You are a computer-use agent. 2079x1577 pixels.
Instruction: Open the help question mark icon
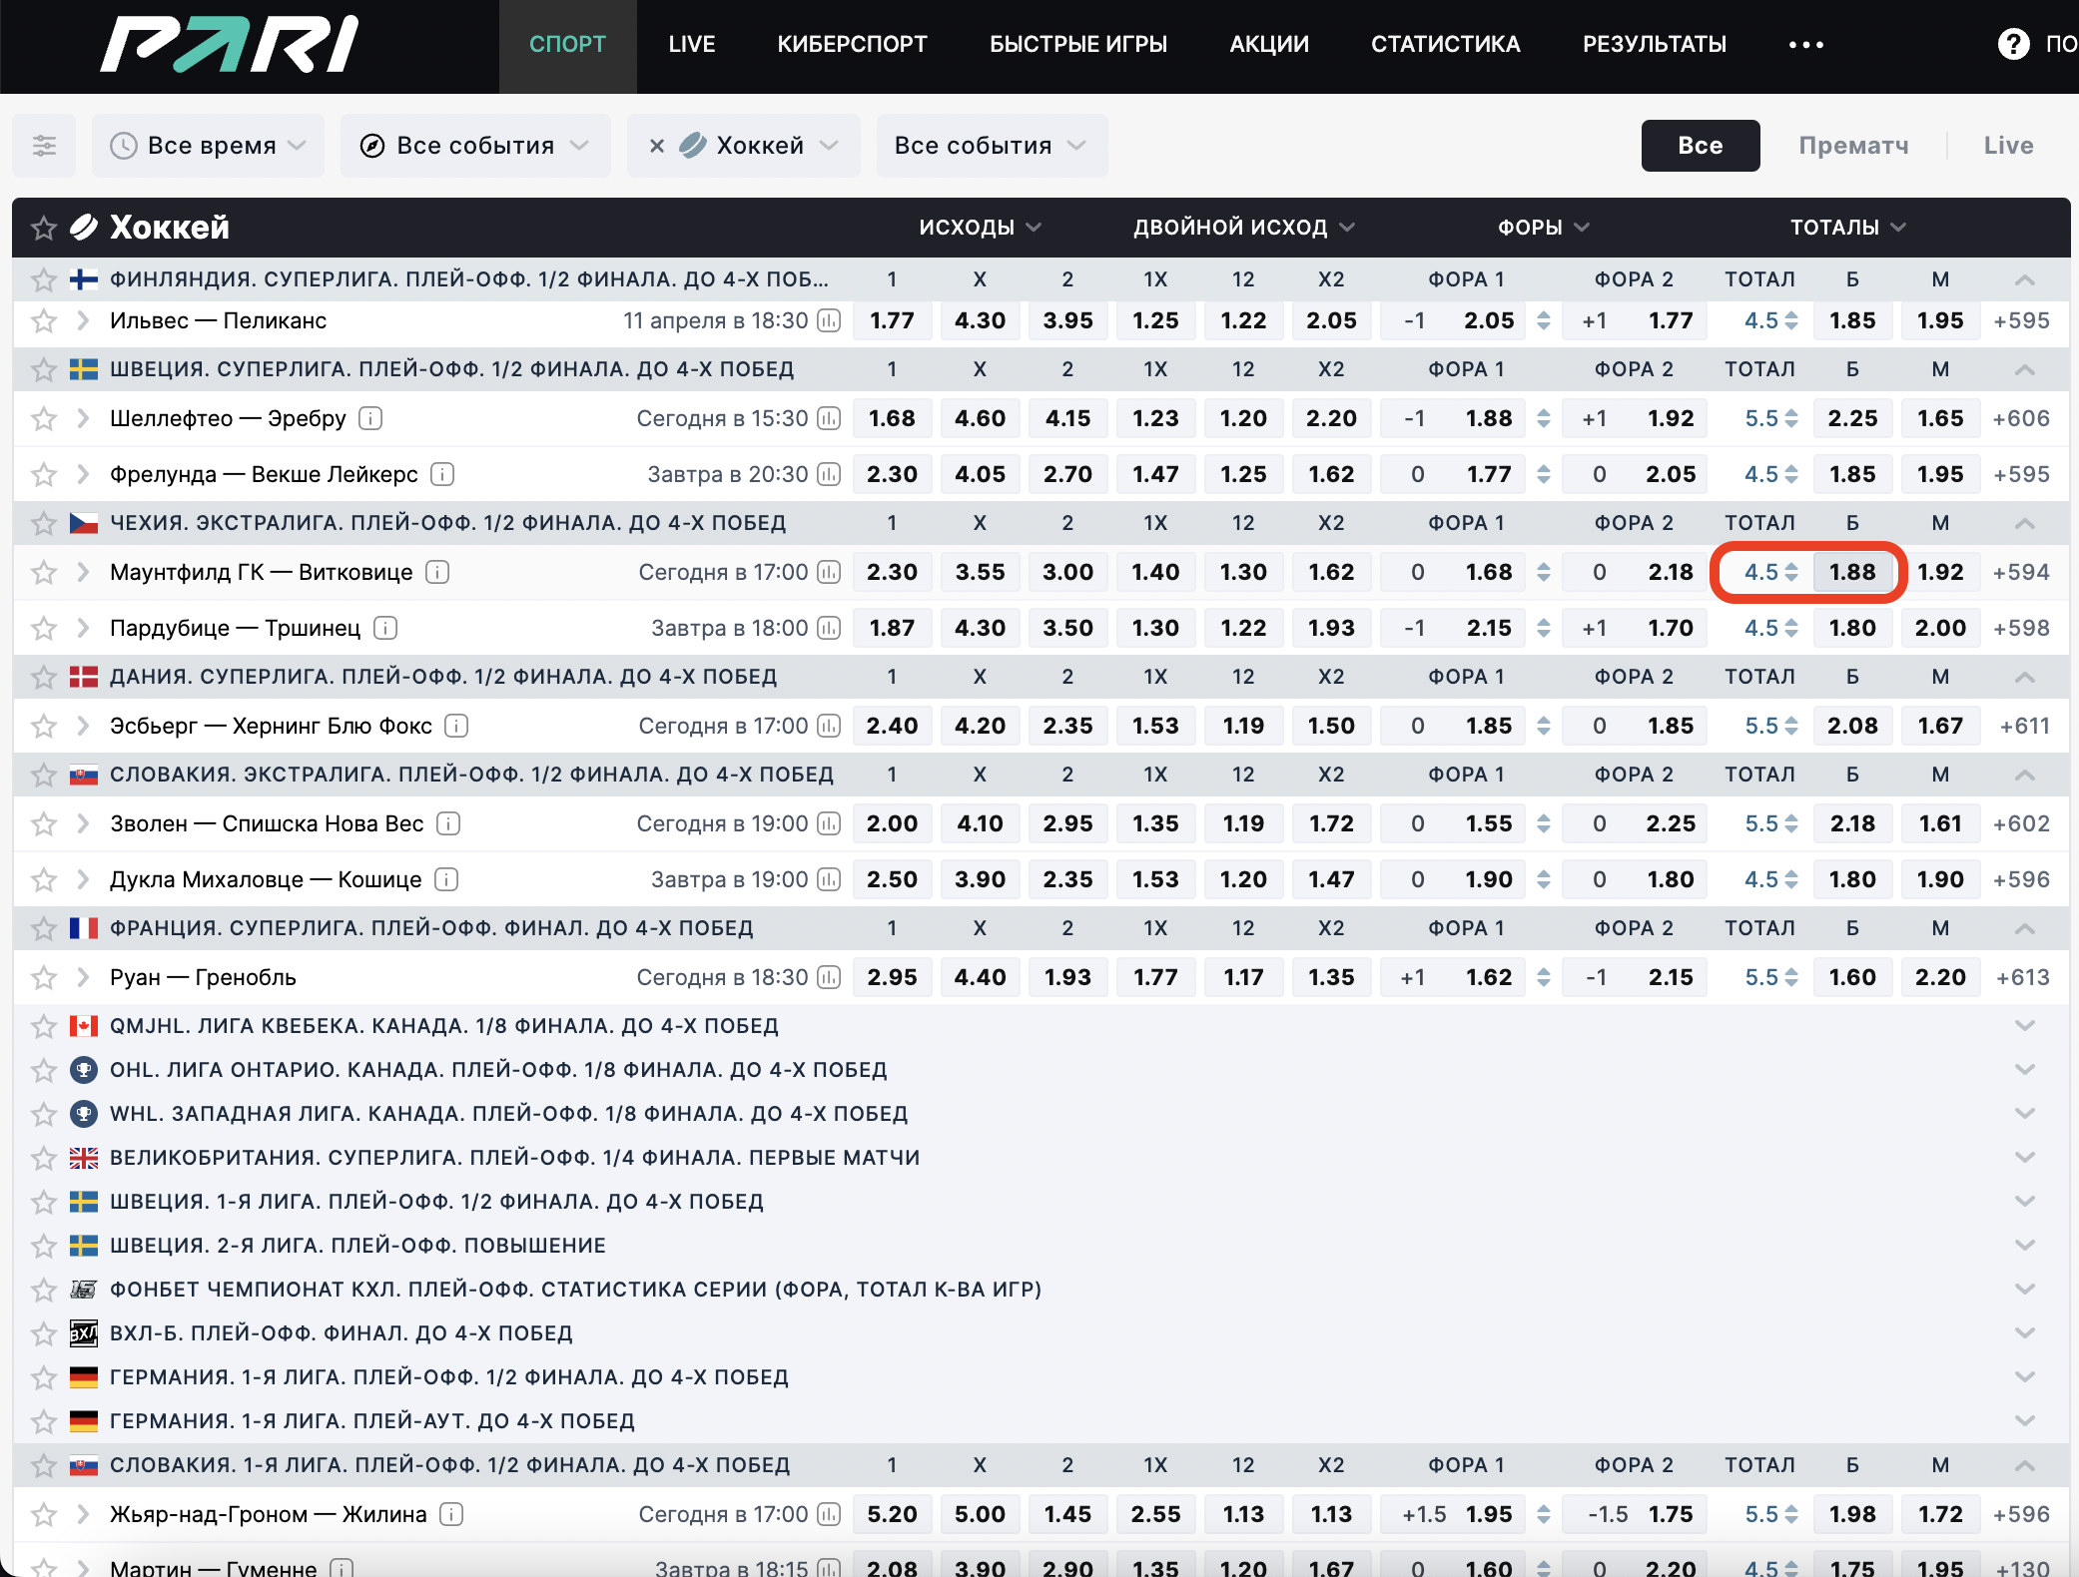2012,44
